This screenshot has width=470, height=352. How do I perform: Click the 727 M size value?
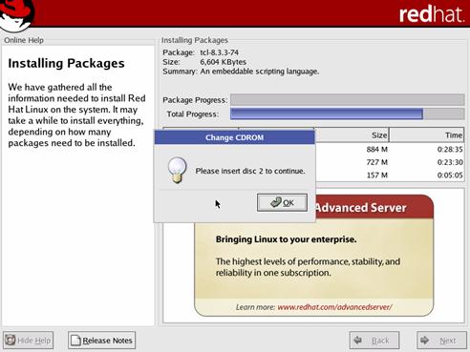coord(376,162)
